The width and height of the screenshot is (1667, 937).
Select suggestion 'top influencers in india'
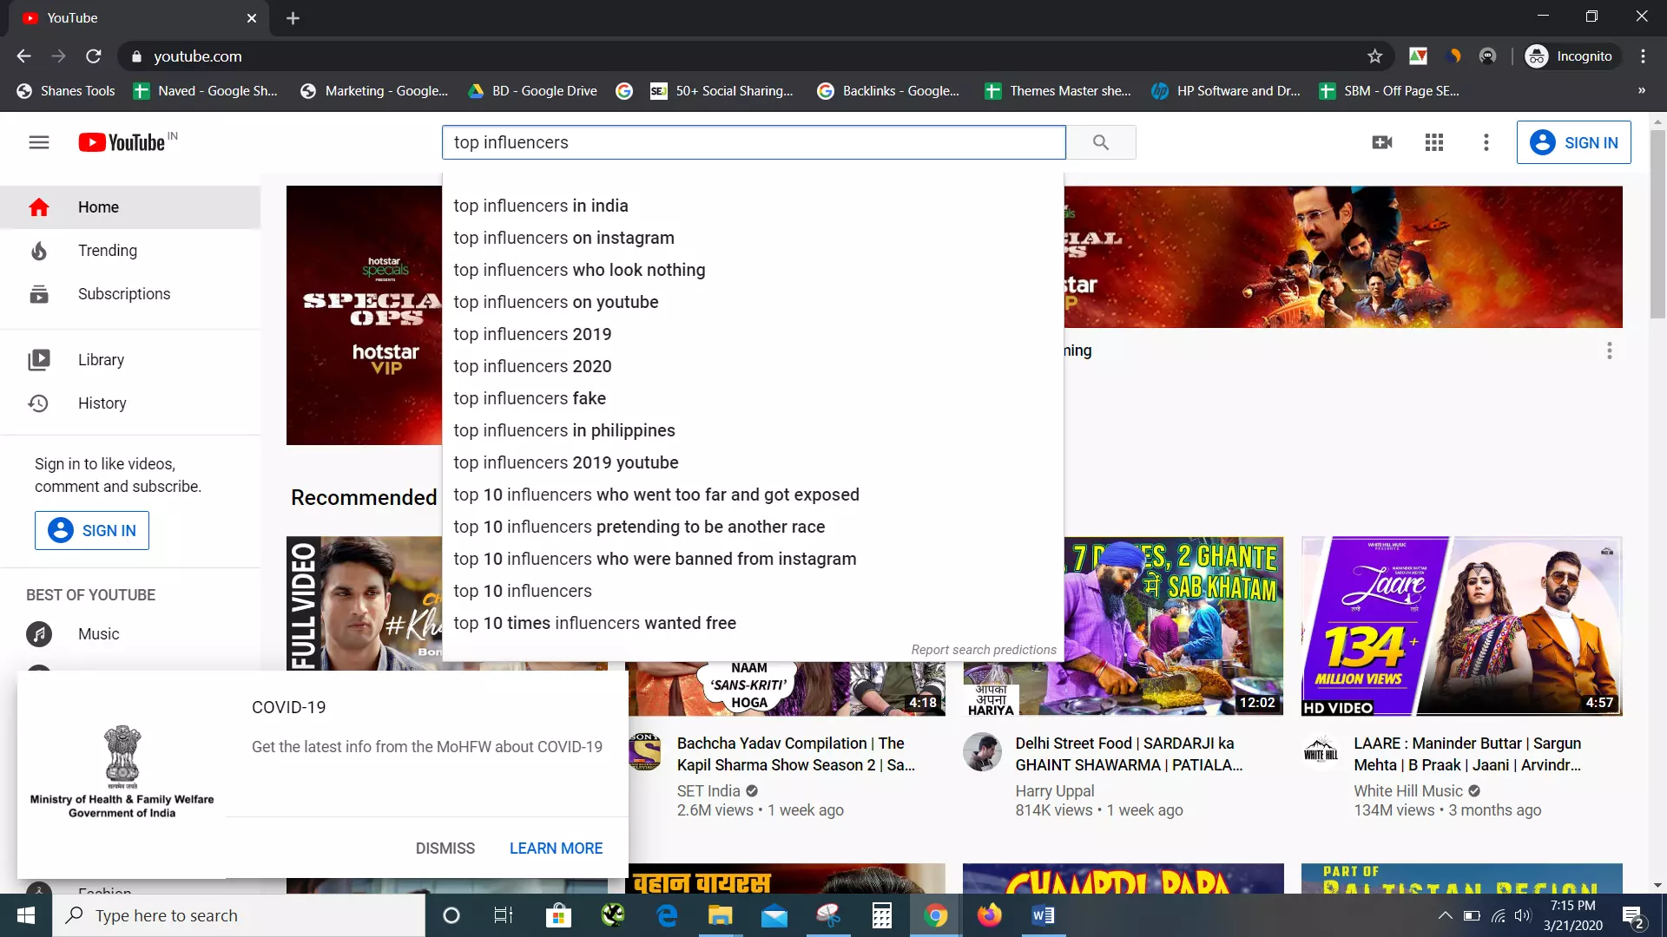pyautogui.click(x=753, y=206)
